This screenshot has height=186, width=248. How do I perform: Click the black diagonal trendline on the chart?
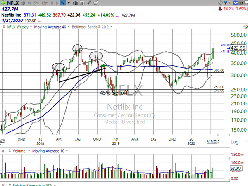pyautogui.click(x=82, y=75)
